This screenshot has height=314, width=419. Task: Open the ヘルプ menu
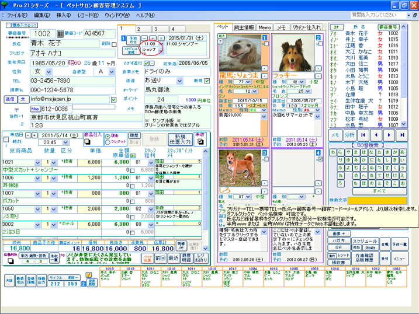pos(145,16)
